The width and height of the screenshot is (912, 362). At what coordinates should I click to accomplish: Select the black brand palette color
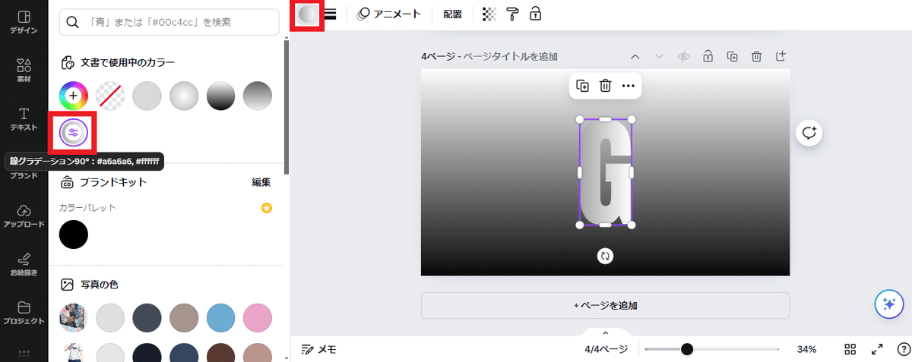click(x=74, y=235)
